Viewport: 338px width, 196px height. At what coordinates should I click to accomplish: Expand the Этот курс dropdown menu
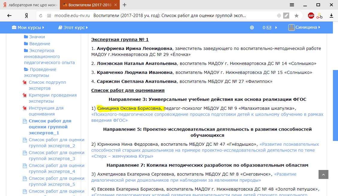(73, 28)
